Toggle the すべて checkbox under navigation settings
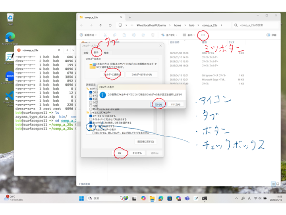 [x=91, y=96]
